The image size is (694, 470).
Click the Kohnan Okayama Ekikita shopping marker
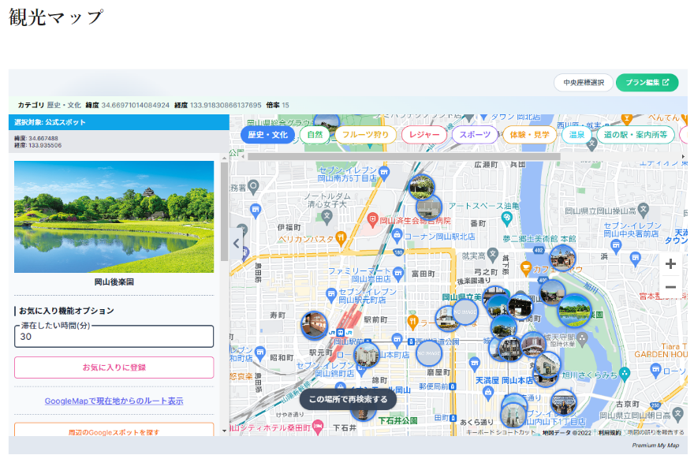click(x=397, y=235)
